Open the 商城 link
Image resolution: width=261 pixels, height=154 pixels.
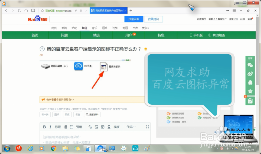pos(250,19)
